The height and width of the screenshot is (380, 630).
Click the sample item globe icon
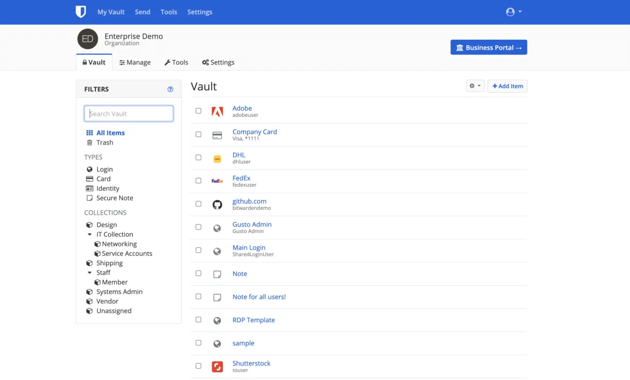217,344
